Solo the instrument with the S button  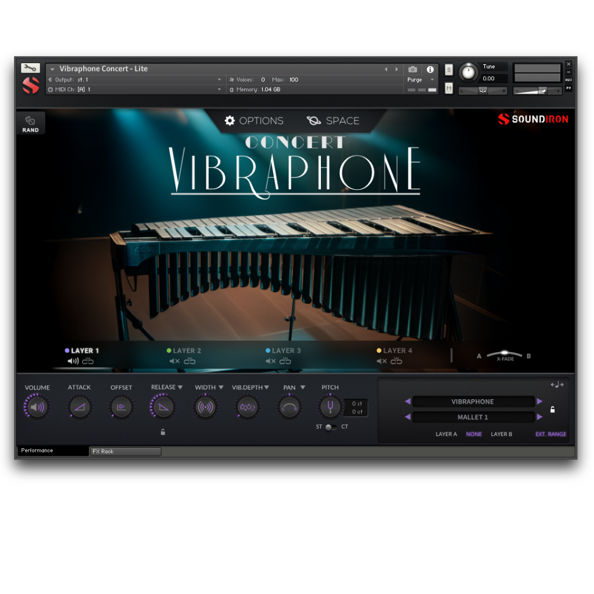click(x=448, y=70)
